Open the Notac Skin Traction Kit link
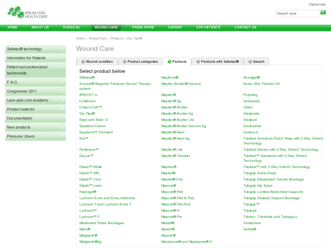 coord(261,84)
